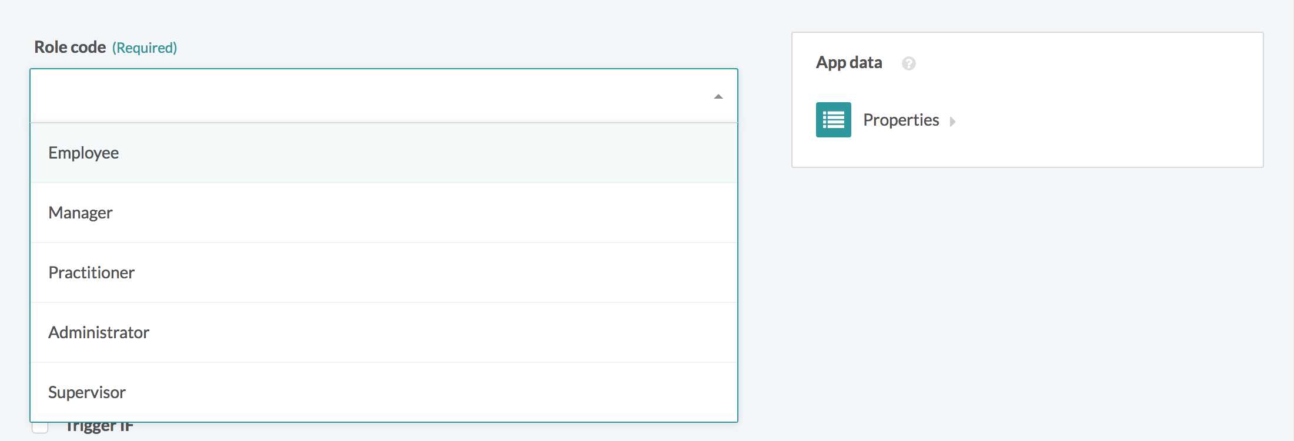1294x441 pixels.
Task: Select the Administrator role option
Action: pyautogui.click(x=98, y=332)
